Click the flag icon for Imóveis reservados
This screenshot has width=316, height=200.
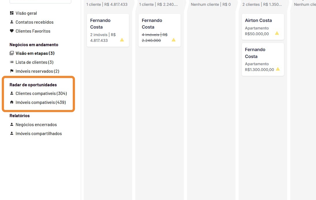click(12, 71)
